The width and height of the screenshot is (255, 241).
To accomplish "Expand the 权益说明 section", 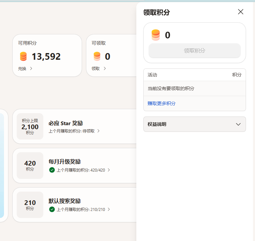I will tap(195, 124).
